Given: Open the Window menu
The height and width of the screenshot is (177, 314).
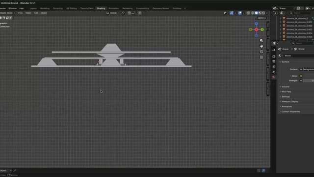Looking at the screenshot, I should [x=12, y=8].
